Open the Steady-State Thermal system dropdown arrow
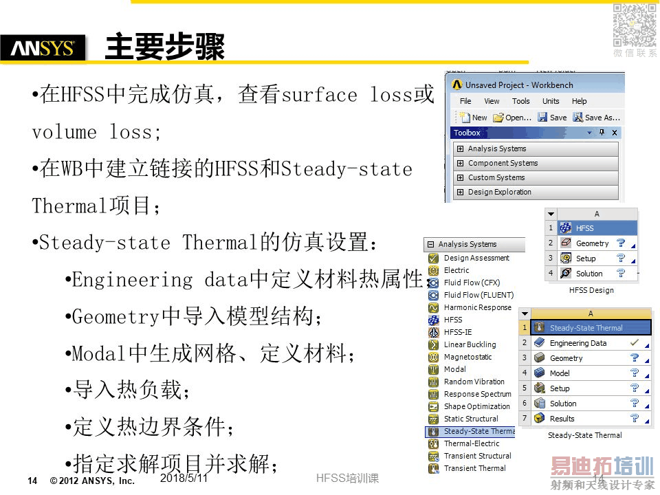Screen dimensions: 660x495 pyautogui.click(x=525, y=313)
